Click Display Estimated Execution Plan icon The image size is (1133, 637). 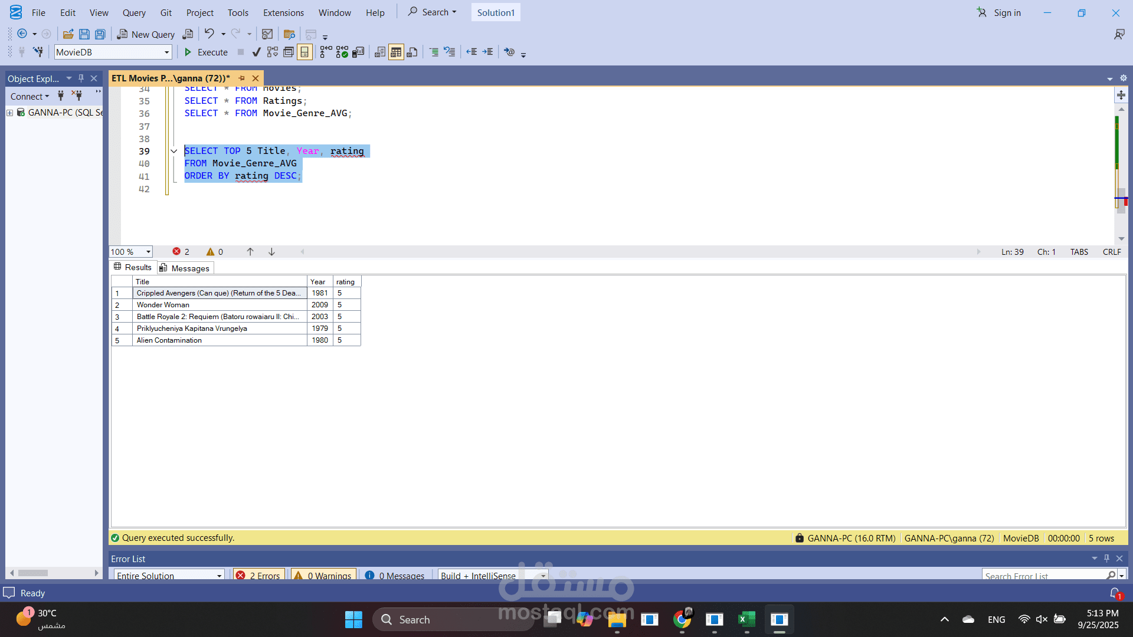(x=272, y=52)
